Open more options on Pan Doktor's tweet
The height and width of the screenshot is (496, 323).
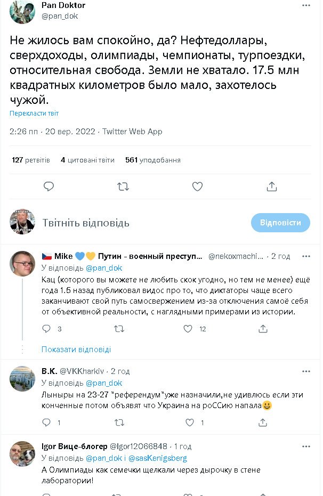(306, 5)
